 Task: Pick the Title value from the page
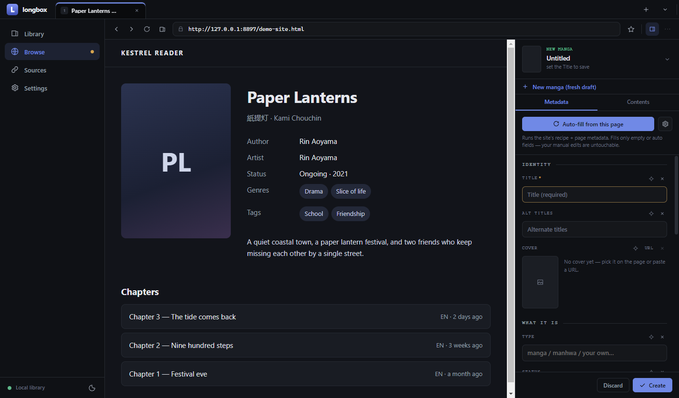point(651,178)
